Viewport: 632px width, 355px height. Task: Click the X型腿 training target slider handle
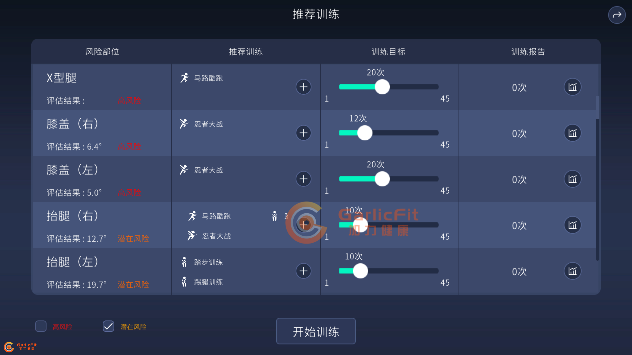click(382, 87)
